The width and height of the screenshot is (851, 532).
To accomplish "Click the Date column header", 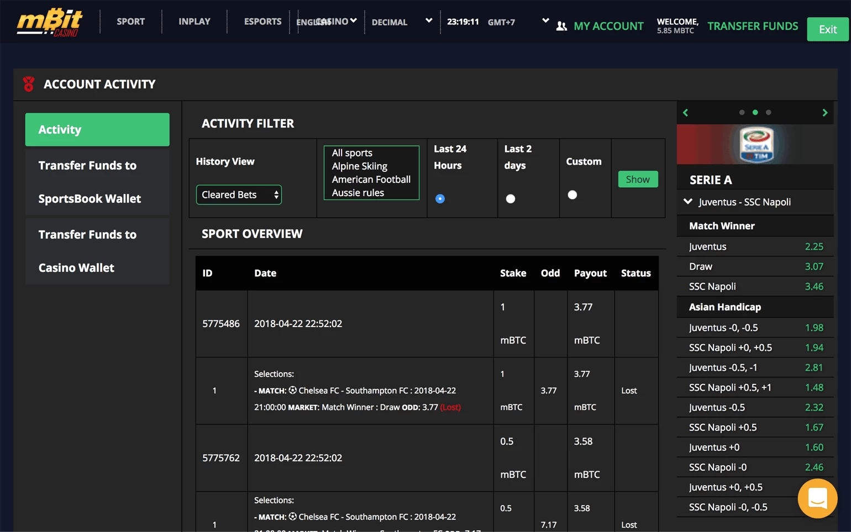I will [265, 273].
